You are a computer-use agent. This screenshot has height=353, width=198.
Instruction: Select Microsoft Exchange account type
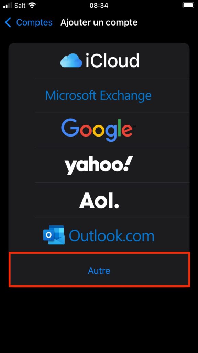(x=98, y=95)
